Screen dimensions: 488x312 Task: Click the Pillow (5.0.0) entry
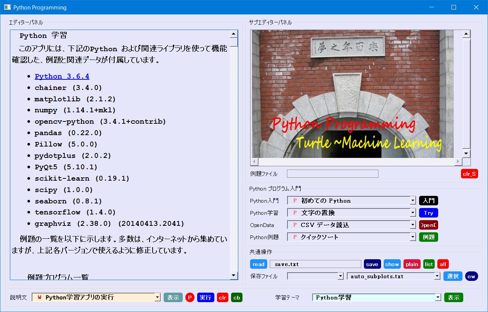click(x=66, y=145)
